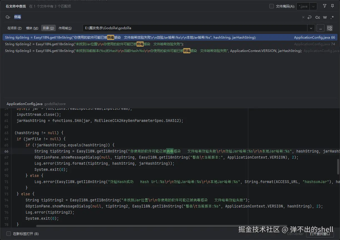Select the 作用域(S) scope tab
This screenshot has height=240, width=340.
[65, 28]
